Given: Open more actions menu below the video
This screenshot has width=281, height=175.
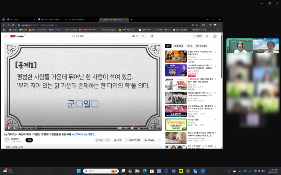Looking at the screenshot, I should tap(159, 140).
